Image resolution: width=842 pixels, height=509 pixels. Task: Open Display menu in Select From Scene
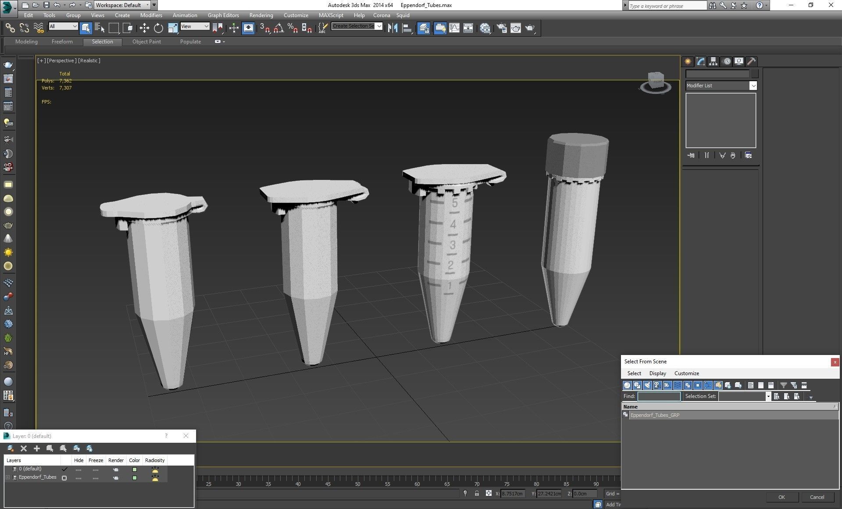coord(657,373)
